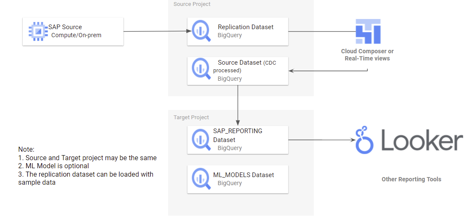Click the ML_MODELS Dataset BigQuery icon
The width and height of the screenshot is (473, 224).
pyautogui.click(x=201, y=179)
